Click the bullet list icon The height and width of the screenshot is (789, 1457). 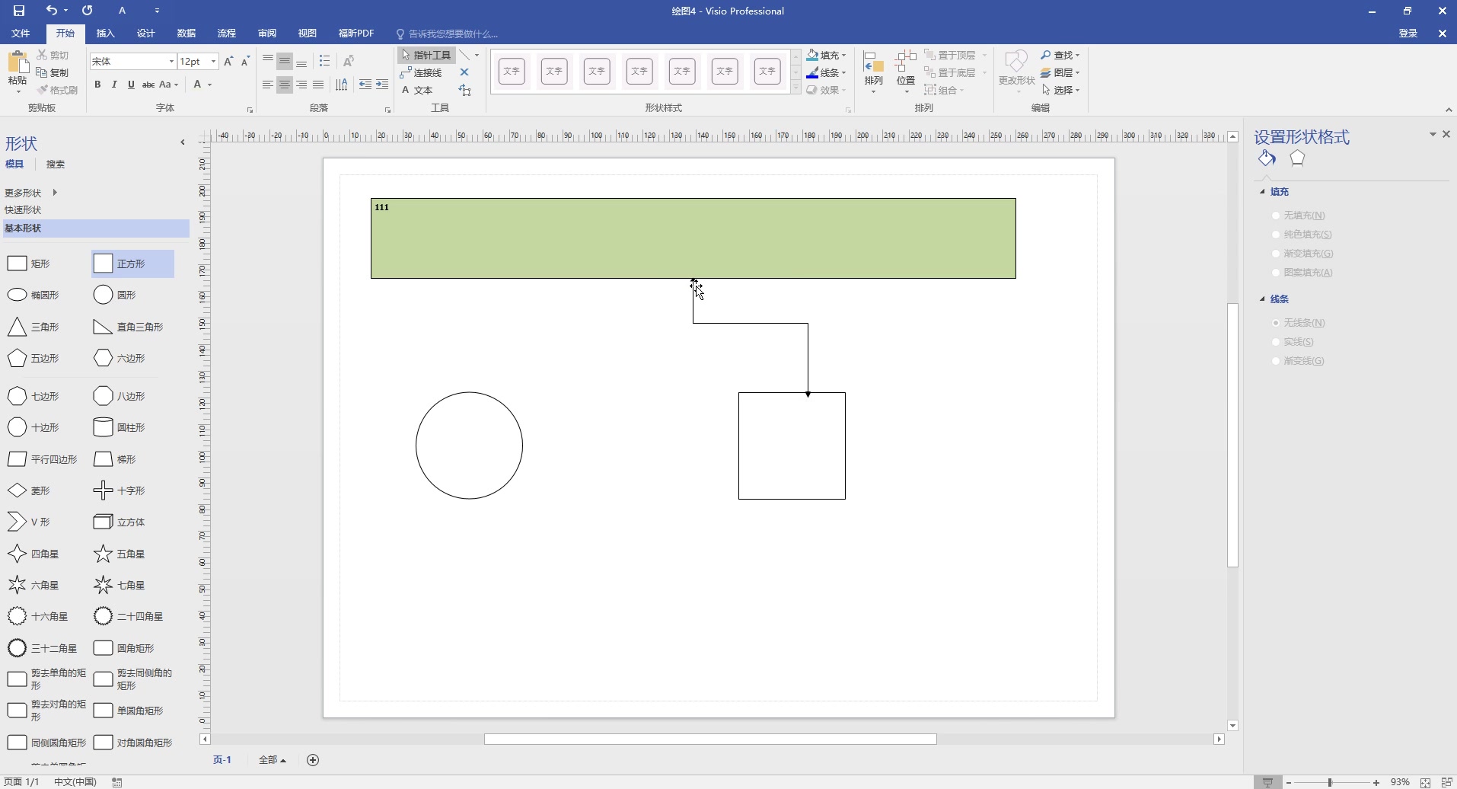tap(325, 61)
